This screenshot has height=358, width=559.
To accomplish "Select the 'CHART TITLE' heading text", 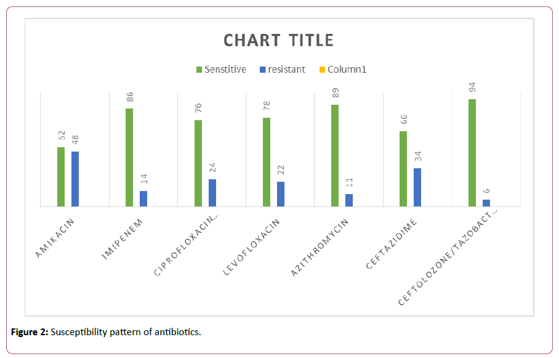I will pos(278,41).
